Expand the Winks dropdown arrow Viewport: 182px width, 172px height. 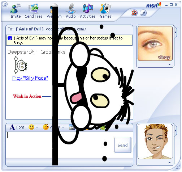(x=63, y=127)
